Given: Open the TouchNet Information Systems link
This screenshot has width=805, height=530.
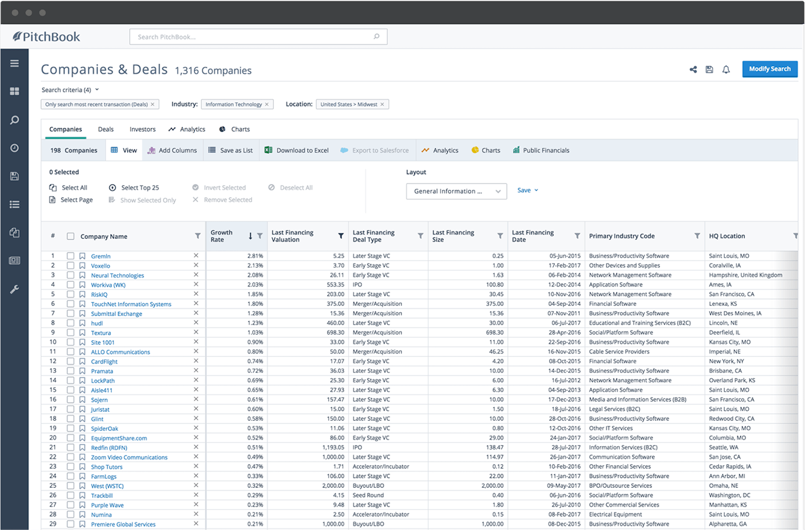Looking at the screenshot, I should [x=131, y=304].
